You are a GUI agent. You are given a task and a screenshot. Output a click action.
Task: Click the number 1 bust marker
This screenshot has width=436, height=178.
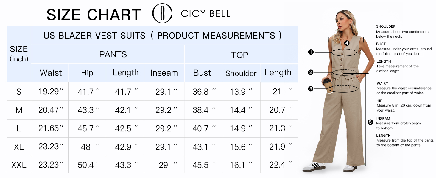tap(311, 52)
